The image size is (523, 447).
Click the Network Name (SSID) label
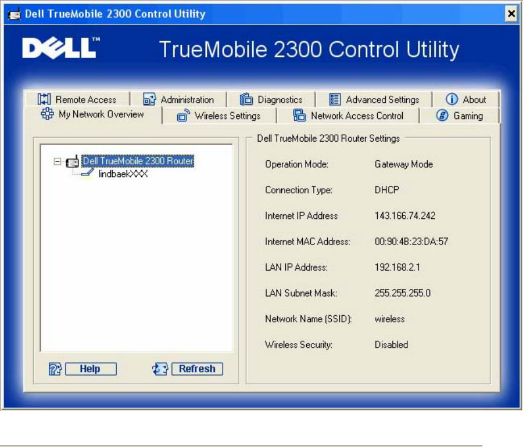pyautogui.click(x=308, y=319)
